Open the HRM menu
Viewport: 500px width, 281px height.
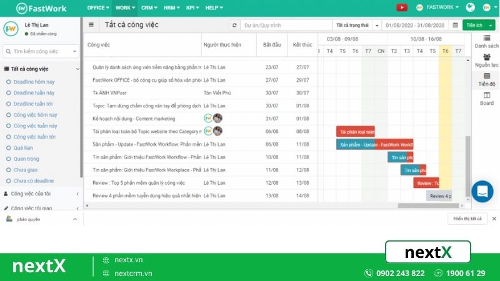click(x=171, y=7)
